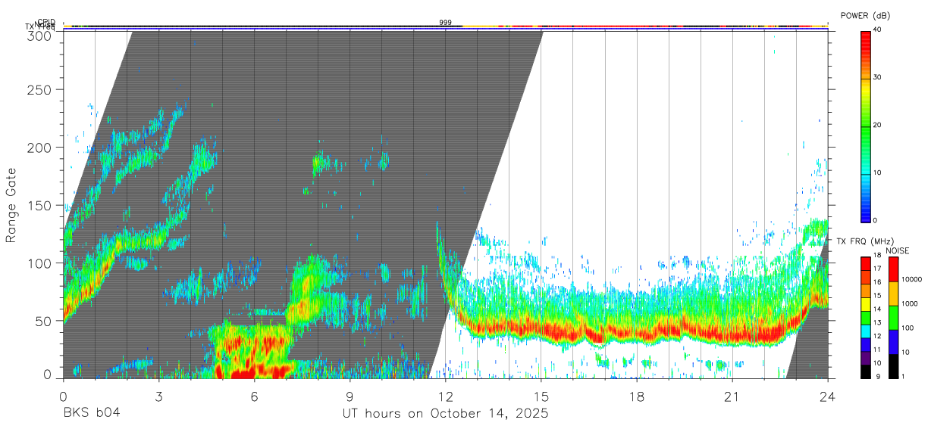
Task: Click the '1000' noise scale label
Action: tap(910, 304)
